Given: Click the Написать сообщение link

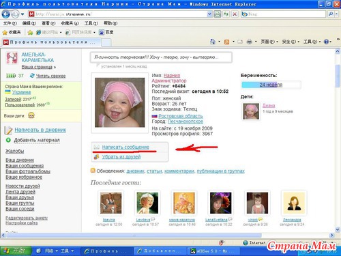Looking at the screenshot, I should [x=125, y=147].
